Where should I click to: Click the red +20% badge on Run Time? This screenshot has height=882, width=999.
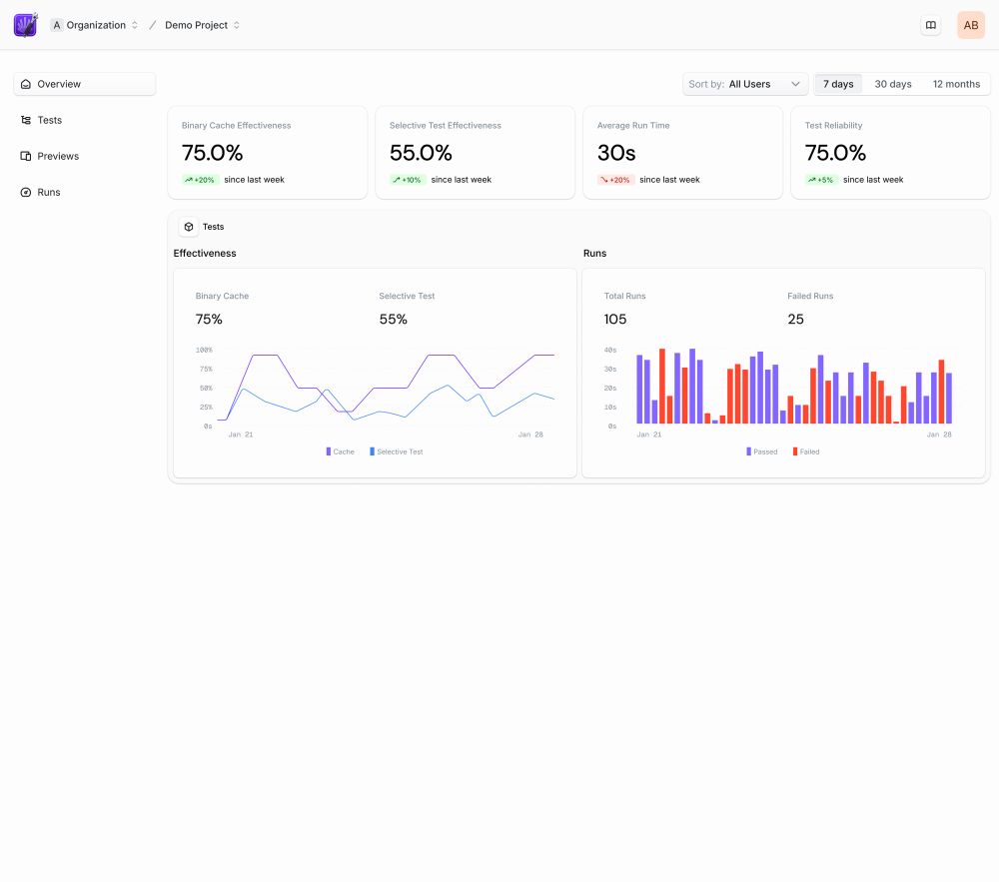tap(615, 180)
